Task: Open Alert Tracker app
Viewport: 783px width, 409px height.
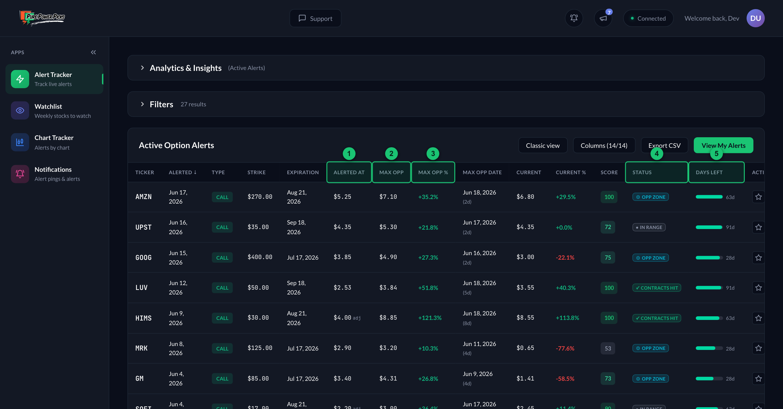Action: click(x=54, y=79)
